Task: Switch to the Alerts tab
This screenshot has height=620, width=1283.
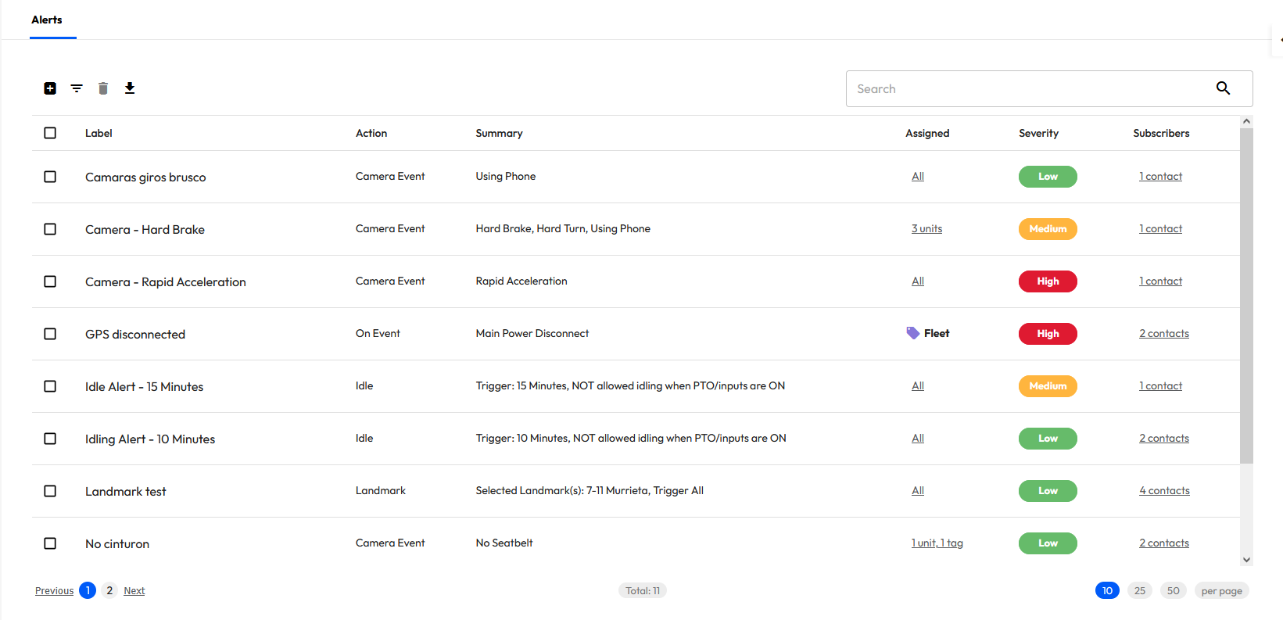Action: 47,20
